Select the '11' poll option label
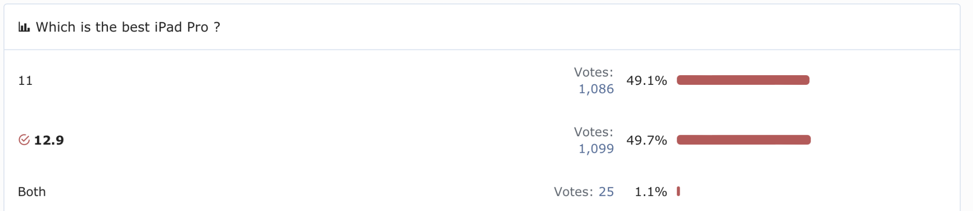The image size is (973, 211). (25, 81)
